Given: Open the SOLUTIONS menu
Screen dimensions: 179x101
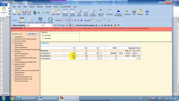Looking at the screenshot, I should click(x=65, y=7).
